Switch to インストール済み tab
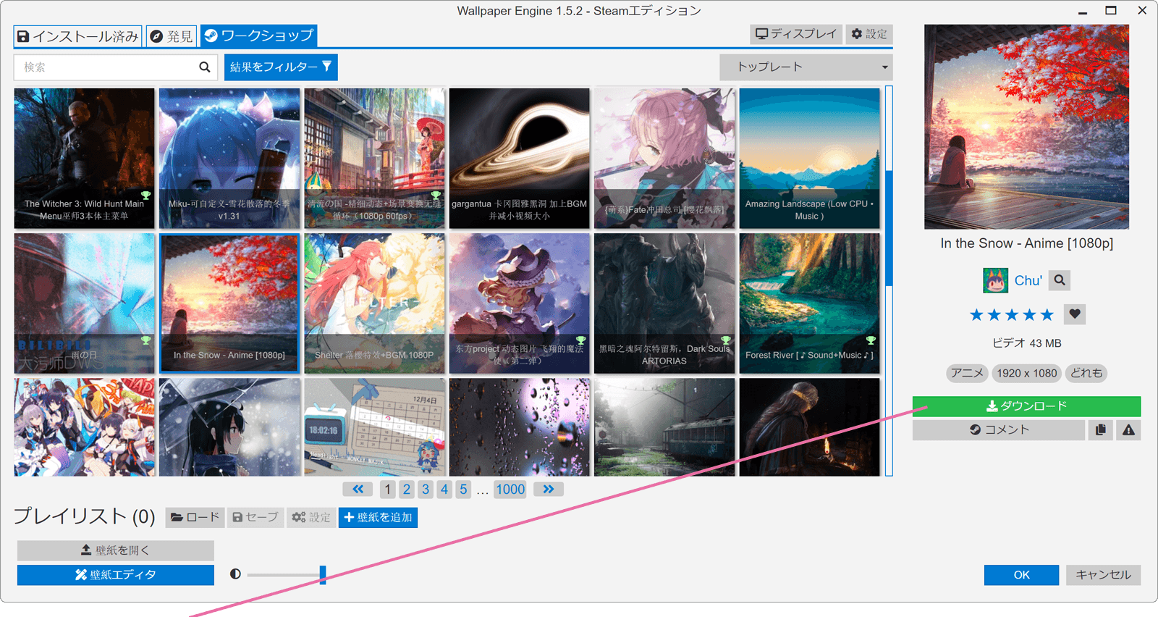Screen dimensions: 1158x617 (77, 36)
